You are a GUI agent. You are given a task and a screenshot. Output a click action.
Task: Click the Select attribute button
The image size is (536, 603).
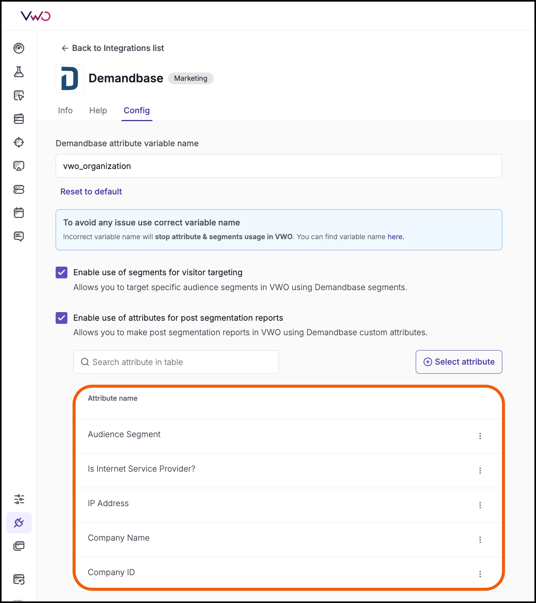click(x=459, y=362)
